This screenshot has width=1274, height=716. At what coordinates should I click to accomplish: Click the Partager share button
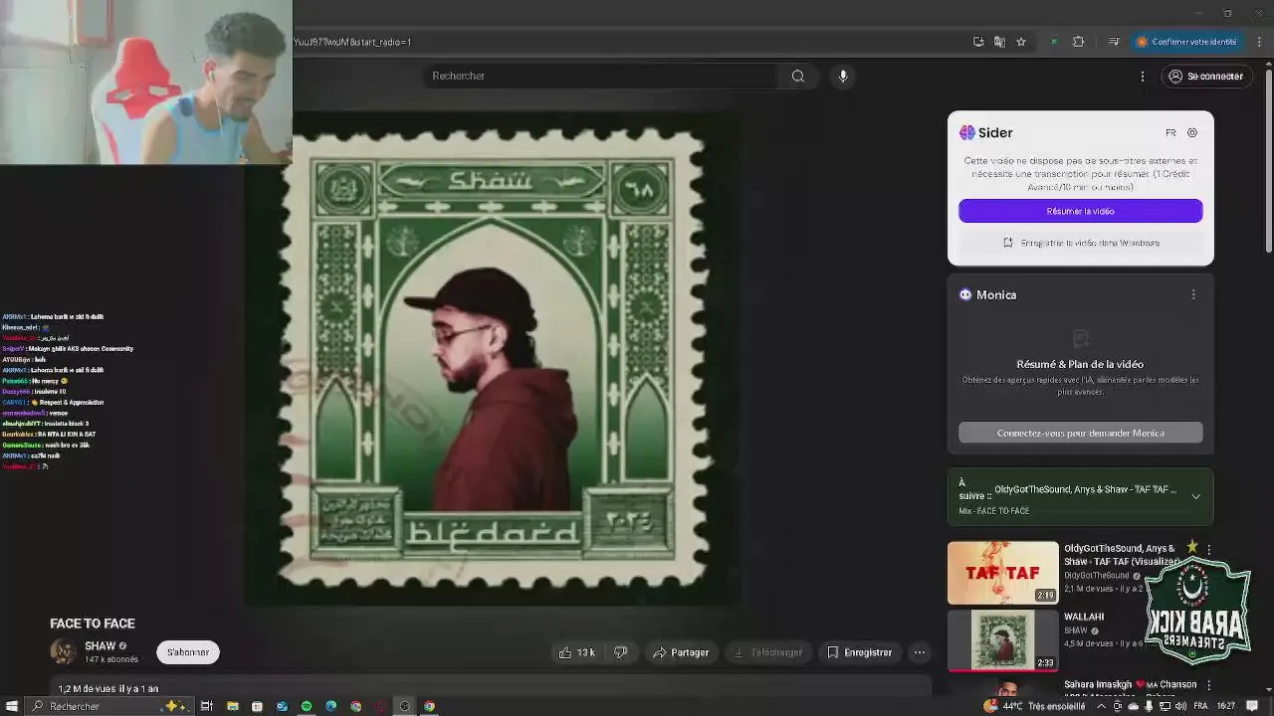(681, 652)
